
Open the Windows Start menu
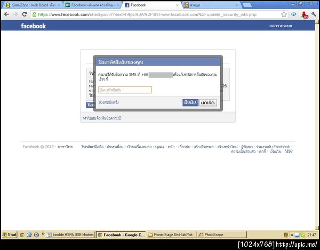pyautogui.click(x=10, y=235)
